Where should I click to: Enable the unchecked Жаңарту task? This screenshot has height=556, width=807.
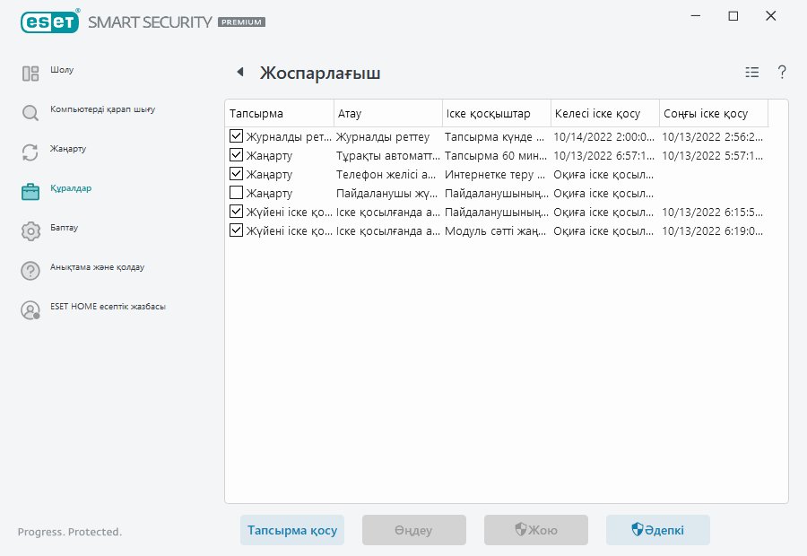(x=236, y=193)
